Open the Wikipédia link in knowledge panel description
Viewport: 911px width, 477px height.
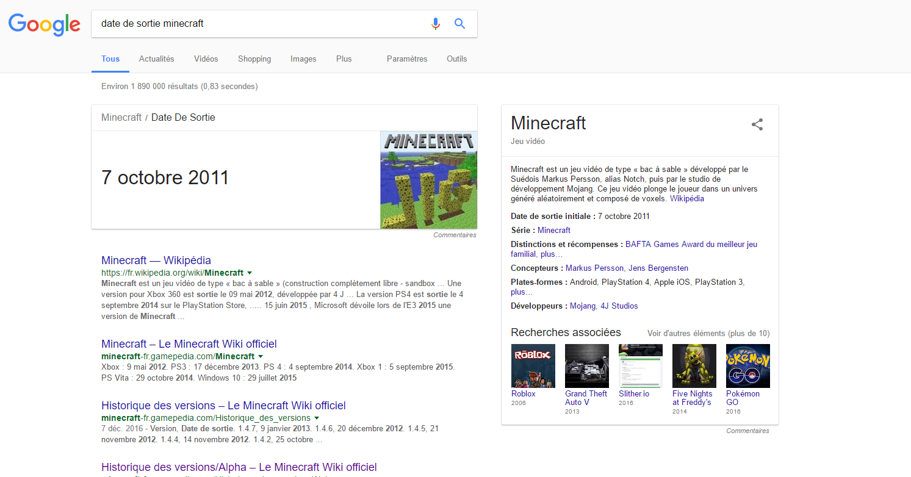tap(687, 198)
